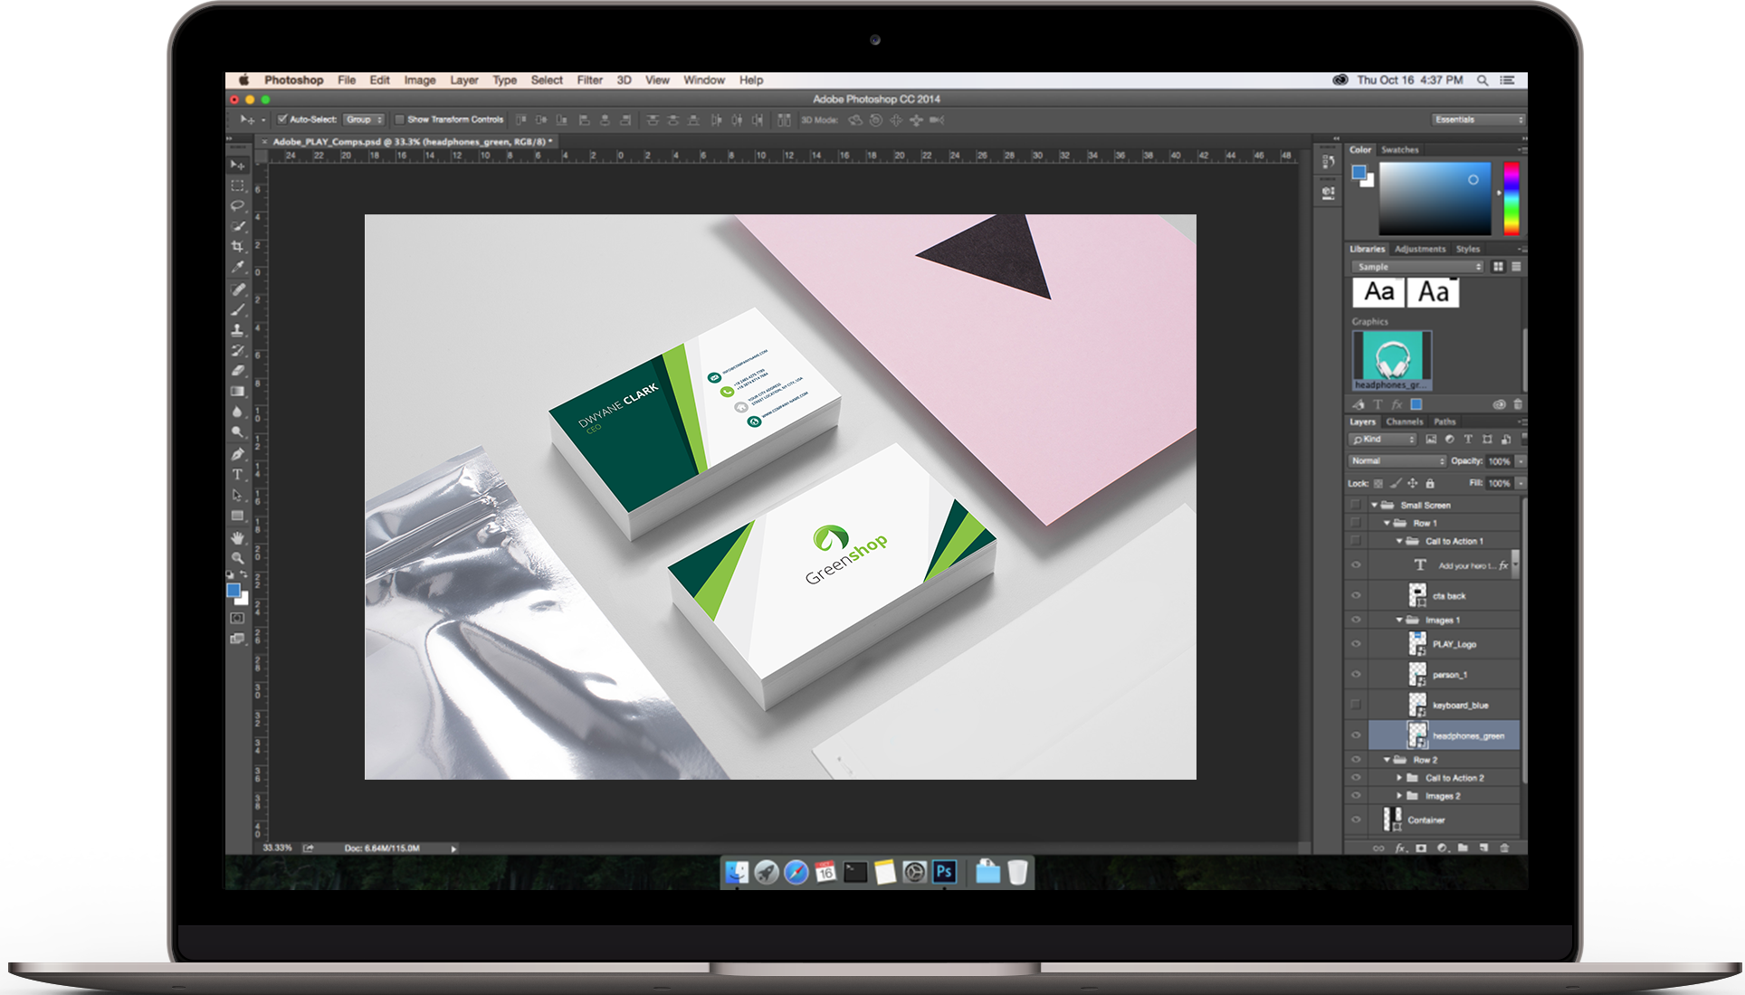1745x995 pixels.
Task: Select the Pen tool
Action: click(x=237, y=454)
